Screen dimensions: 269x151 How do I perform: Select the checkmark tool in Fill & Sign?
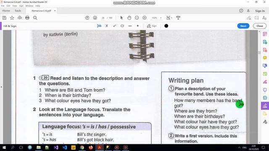point(114,26)
